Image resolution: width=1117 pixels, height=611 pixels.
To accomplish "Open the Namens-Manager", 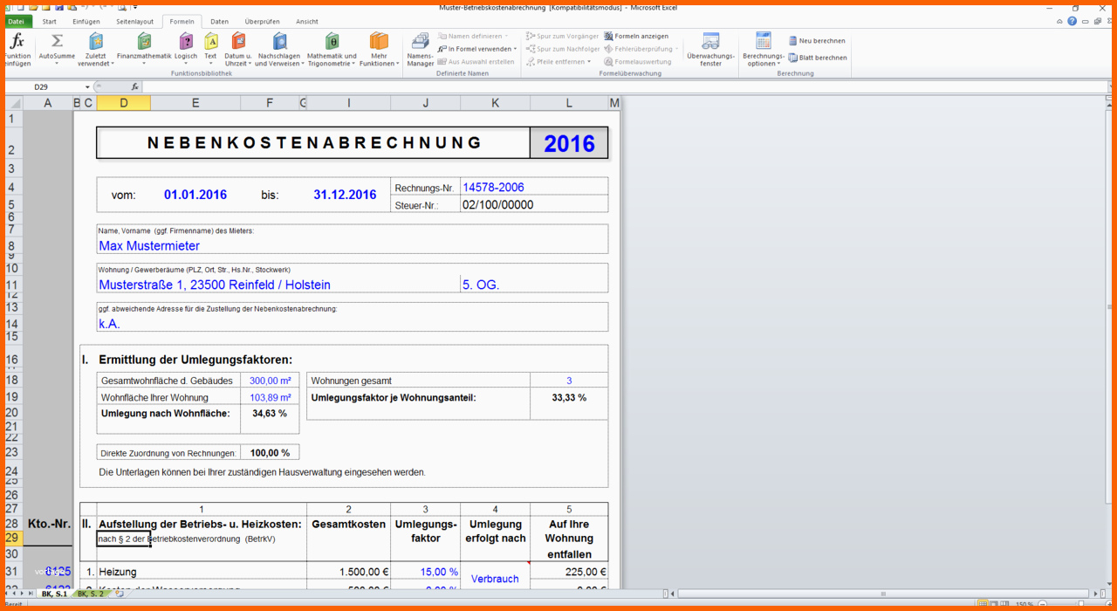I will [421, 50].
